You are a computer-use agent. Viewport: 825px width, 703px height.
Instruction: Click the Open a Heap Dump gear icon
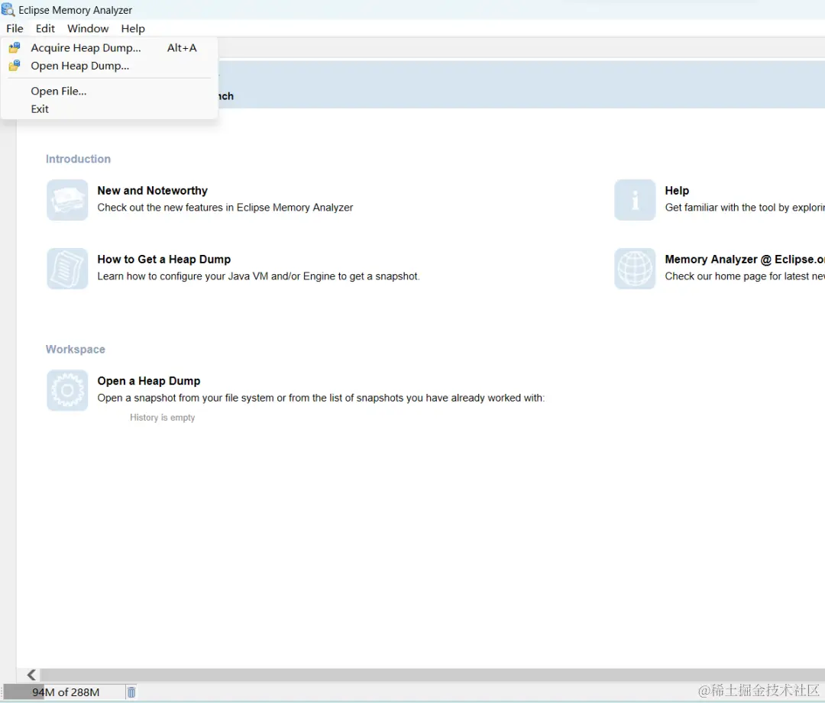(67, 390)
